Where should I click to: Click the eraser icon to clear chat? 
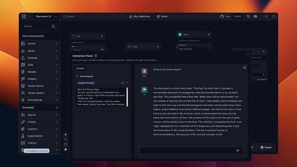[x=245, y=68]
